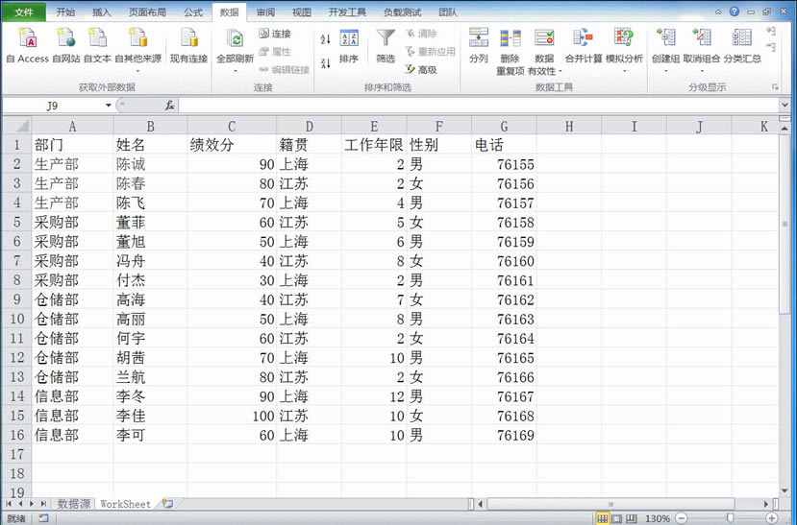Collapse the ribbon with caret icon

[718, 12]
